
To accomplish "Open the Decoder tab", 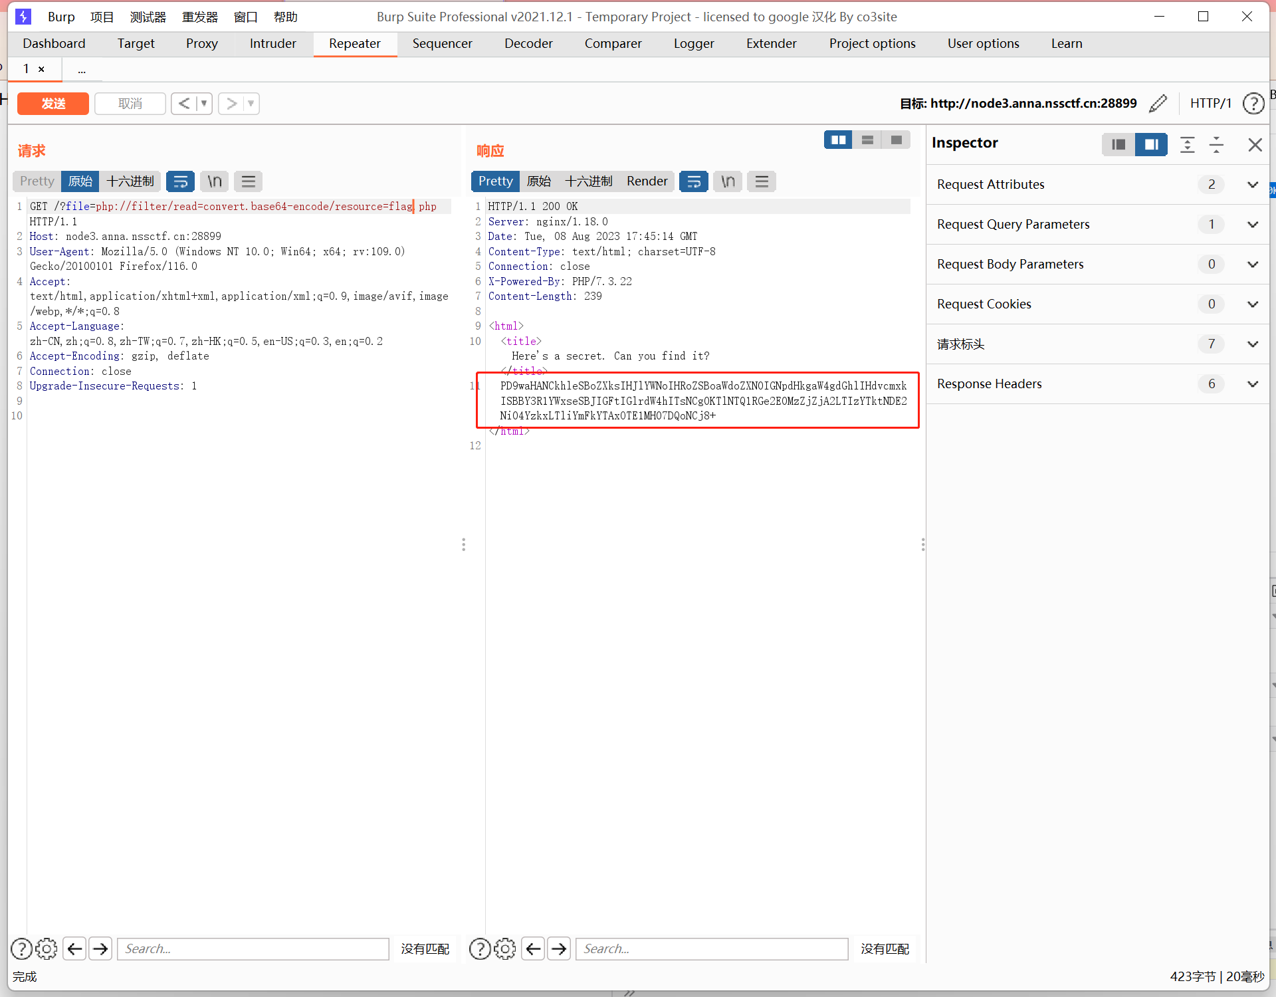I will [528, 44].
